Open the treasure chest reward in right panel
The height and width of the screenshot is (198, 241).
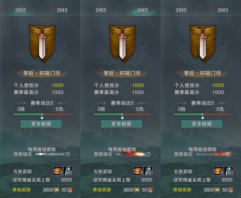click(219, 171)
